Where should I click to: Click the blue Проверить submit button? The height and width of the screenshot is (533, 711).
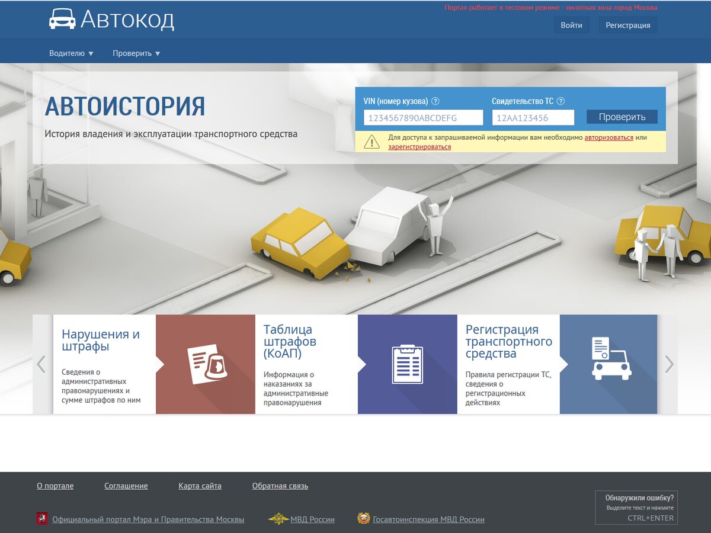coord(622,117)
